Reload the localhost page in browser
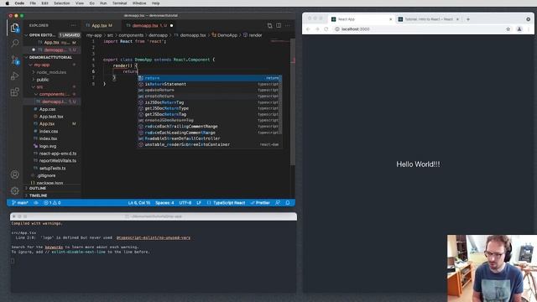The height and width of the screenshot is (302, 537). pos(326,29)
